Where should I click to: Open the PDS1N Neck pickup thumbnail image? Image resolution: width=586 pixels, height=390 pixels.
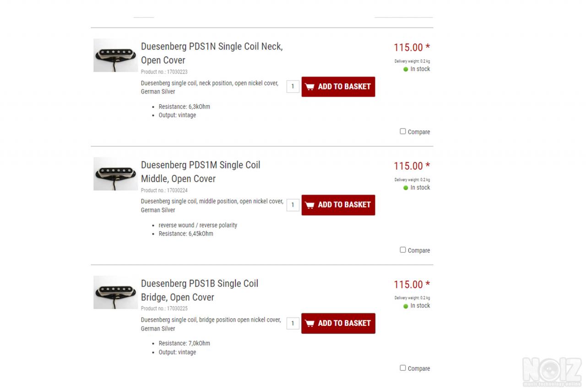tap(115, 55)
